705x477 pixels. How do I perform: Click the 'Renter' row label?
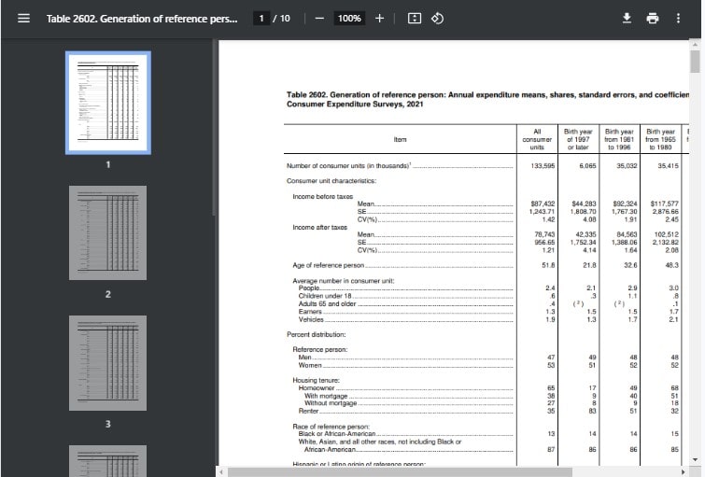[x=308, y=411]
